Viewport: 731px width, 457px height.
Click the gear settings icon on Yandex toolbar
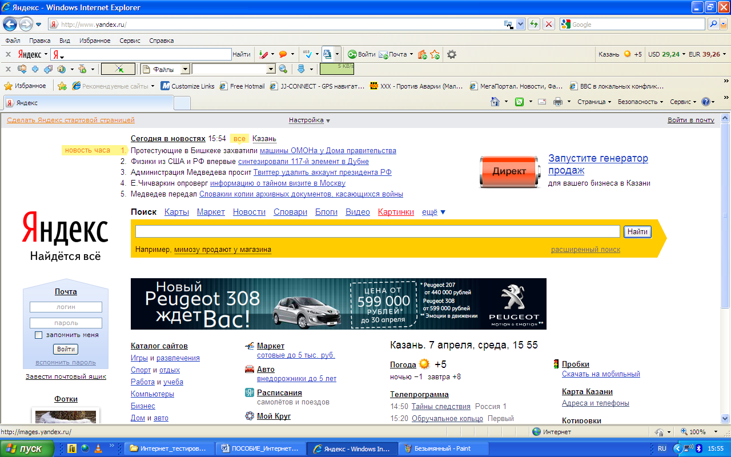452,54
